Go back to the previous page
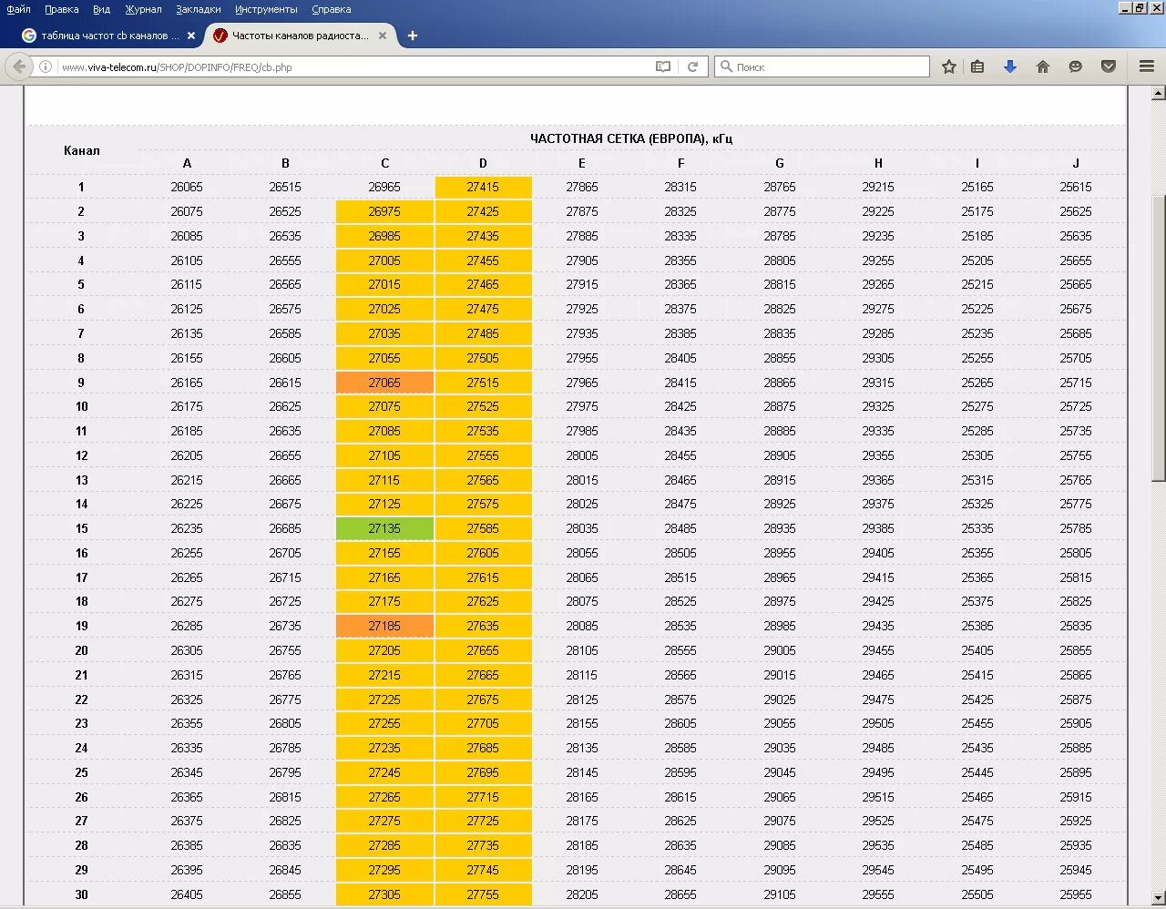The width and height of the screenshot is (1166, 909). tap(20, 66)
